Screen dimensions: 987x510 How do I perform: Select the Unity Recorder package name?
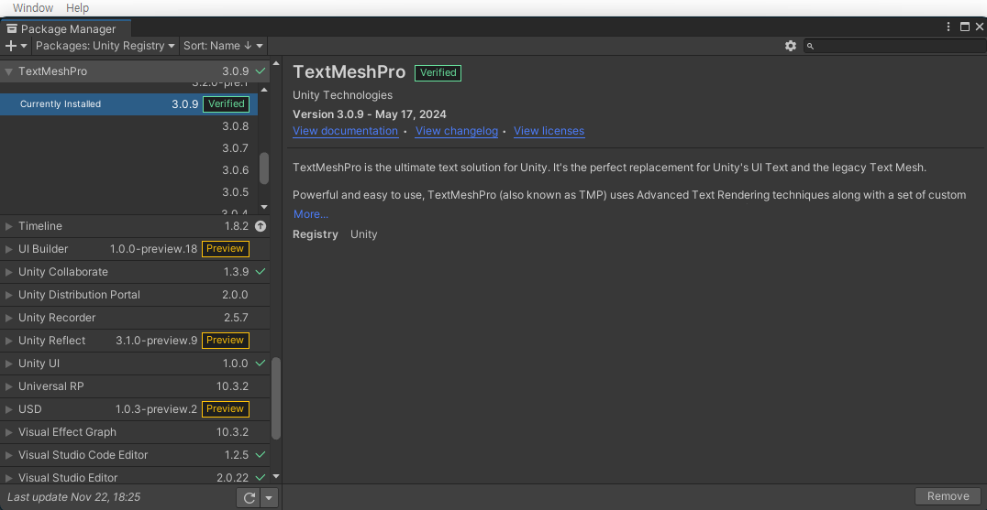pyautogui.click(x=57, y=318)
